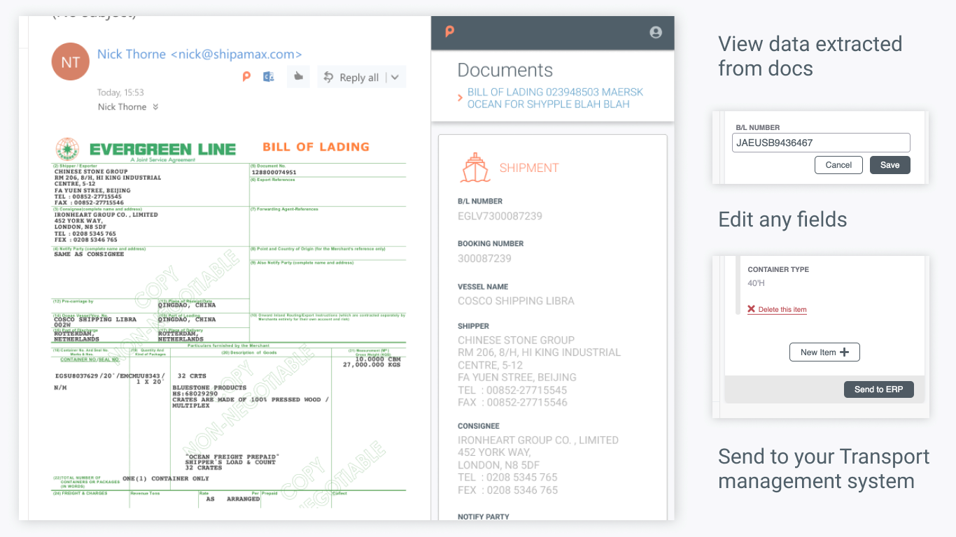
Task: Click the ship icon beside SHIPMENT
Action: (x=475, y=168)
